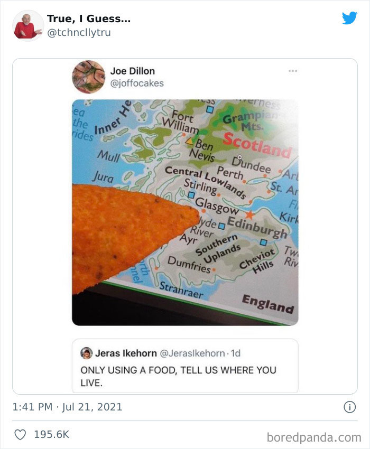370x449 pixels.
Task: Open the @JerasIkehorn handle
Action: click(x=192, y=353)
